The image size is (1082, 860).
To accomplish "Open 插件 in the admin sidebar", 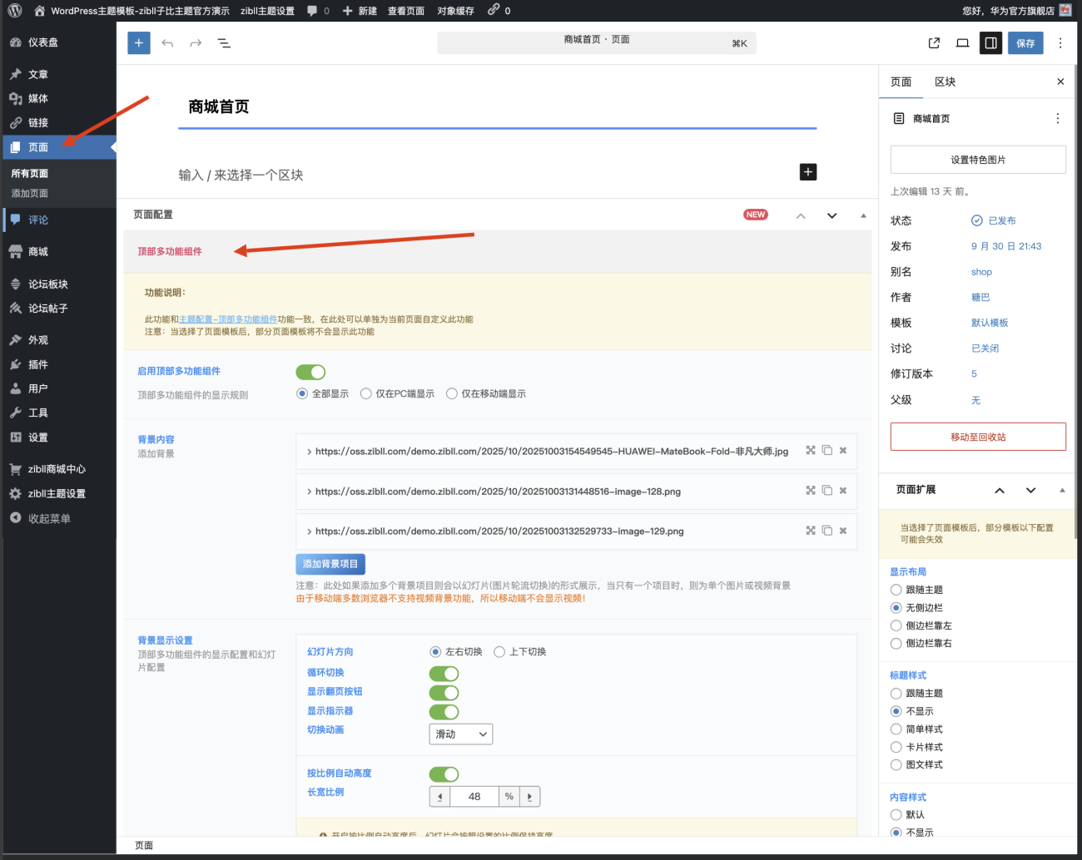I will click(x=38, y=364).
